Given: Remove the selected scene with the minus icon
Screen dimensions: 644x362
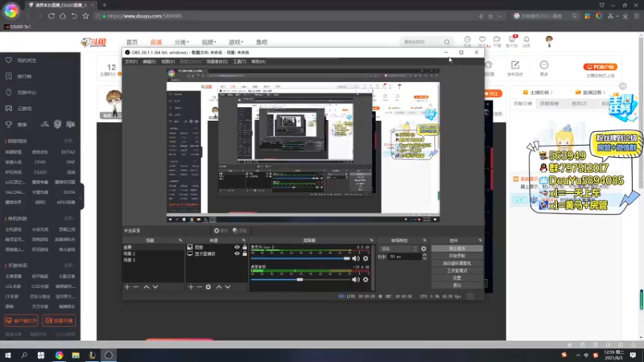Looking at the screenshot, I should point(136,287).
